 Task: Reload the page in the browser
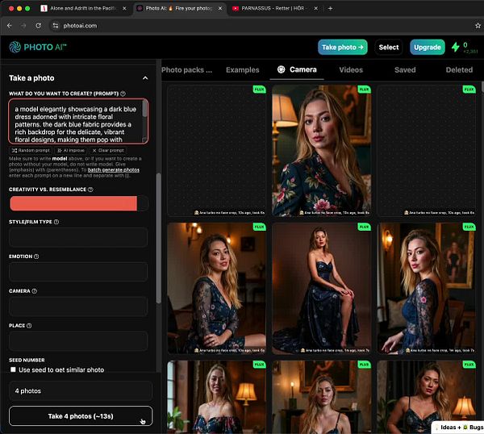coord(38,26)
